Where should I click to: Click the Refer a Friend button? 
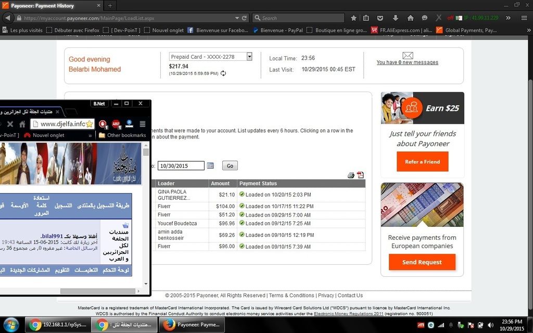point(422,161)
